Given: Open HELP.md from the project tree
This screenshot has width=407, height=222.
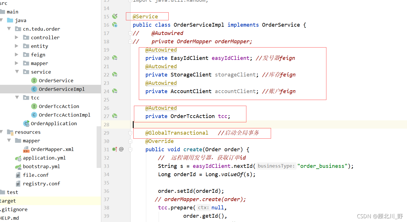Looking at the screenshot, I should click(10, 218).
